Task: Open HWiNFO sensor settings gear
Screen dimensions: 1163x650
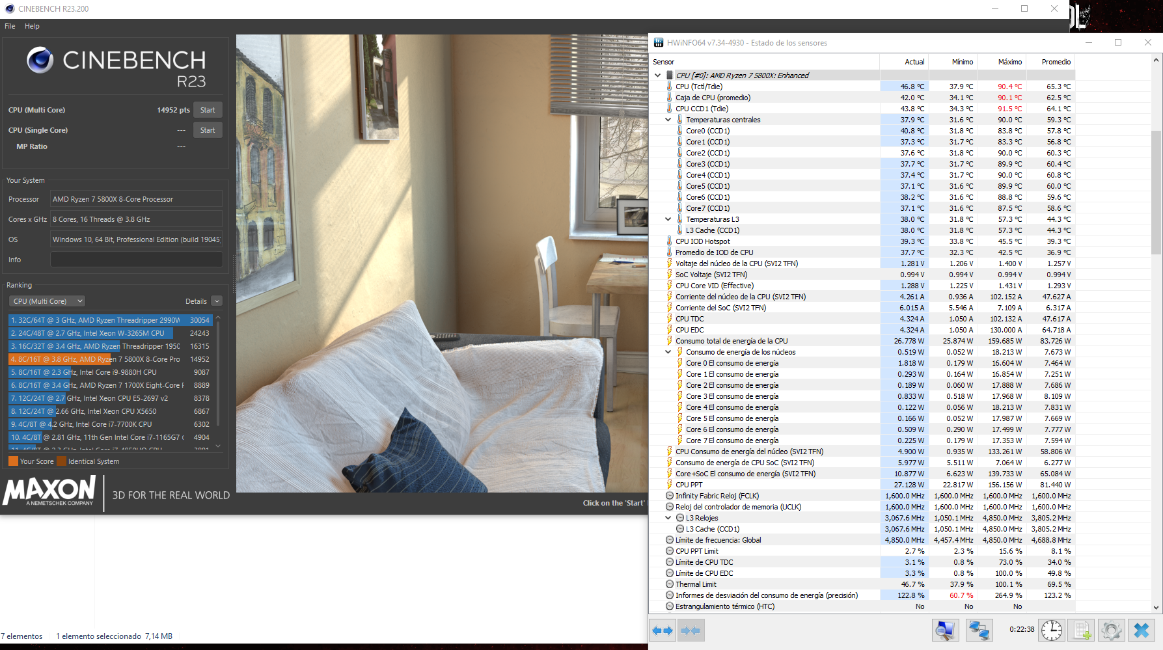Action: coord(1112,630)
